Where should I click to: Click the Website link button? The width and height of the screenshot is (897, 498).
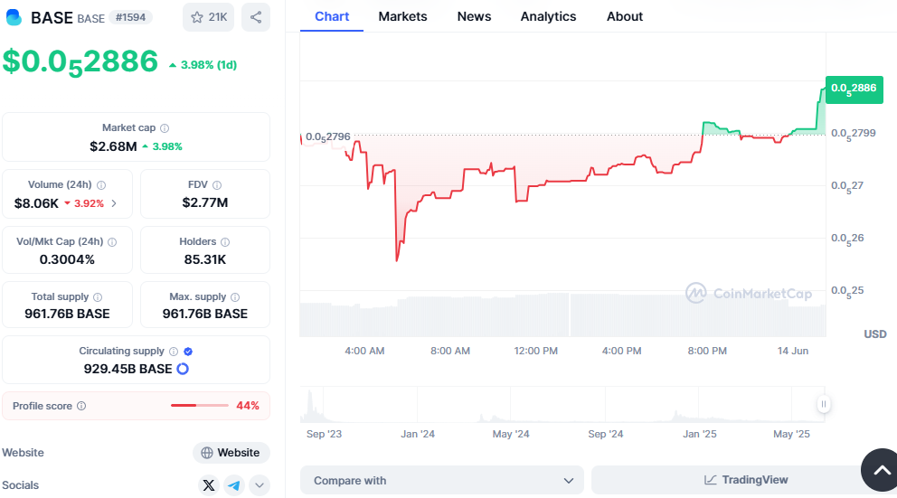[231, 453]
